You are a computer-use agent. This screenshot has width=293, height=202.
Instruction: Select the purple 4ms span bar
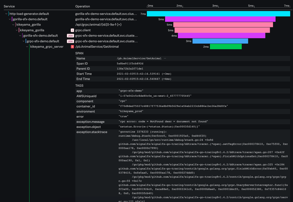pyautogui.click(x=221, y=36)
